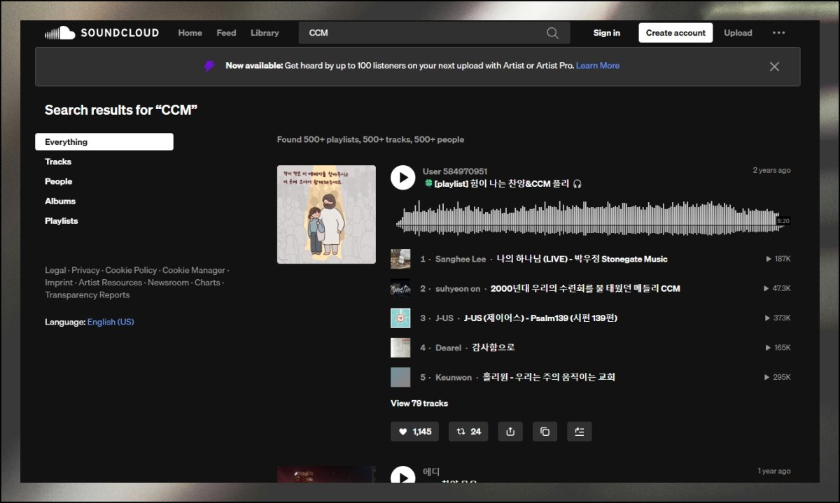Viewport: 840px width, 503px height.
Task: Play 2000년대 우리의 수련회 track
Action: pyautogui.click(x=585, y=288)
